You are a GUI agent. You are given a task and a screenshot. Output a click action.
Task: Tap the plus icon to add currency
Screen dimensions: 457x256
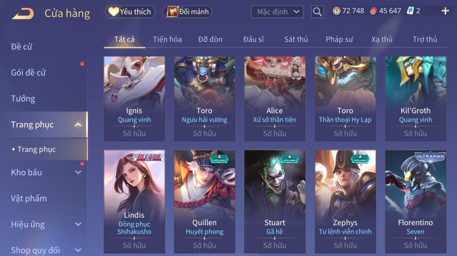445,11
